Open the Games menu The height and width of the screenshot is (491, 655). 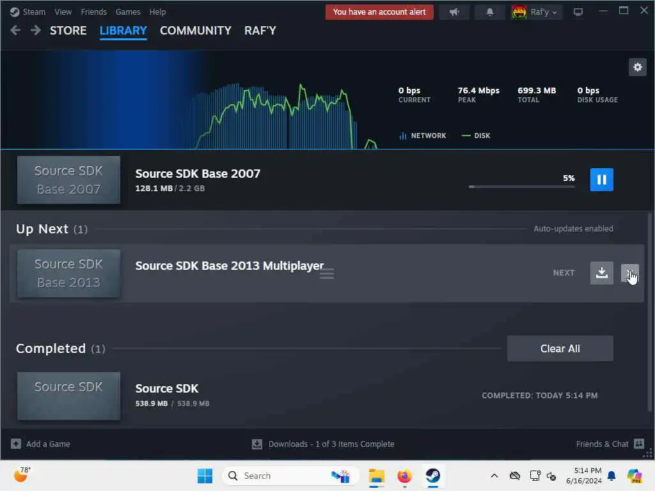pyautogui.click(x=128, y=12)
